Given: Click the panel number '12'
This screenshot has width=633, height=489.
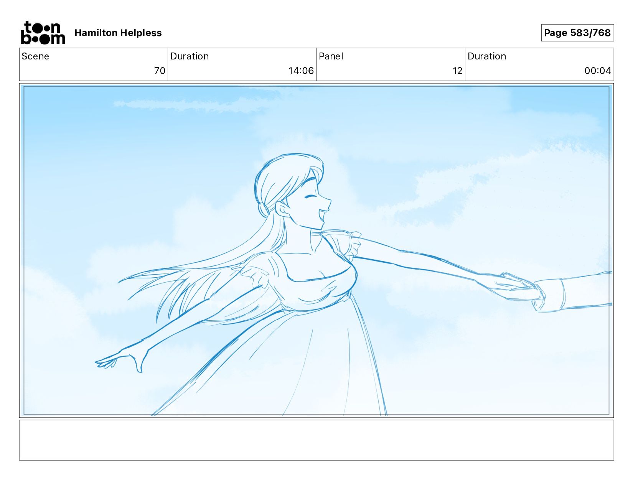Looking at the screenshot, I should (457, 71).
